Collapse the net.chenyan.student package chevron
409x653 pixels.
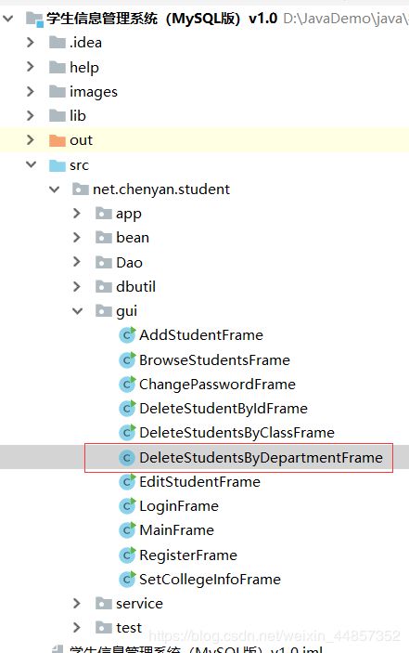55,189
